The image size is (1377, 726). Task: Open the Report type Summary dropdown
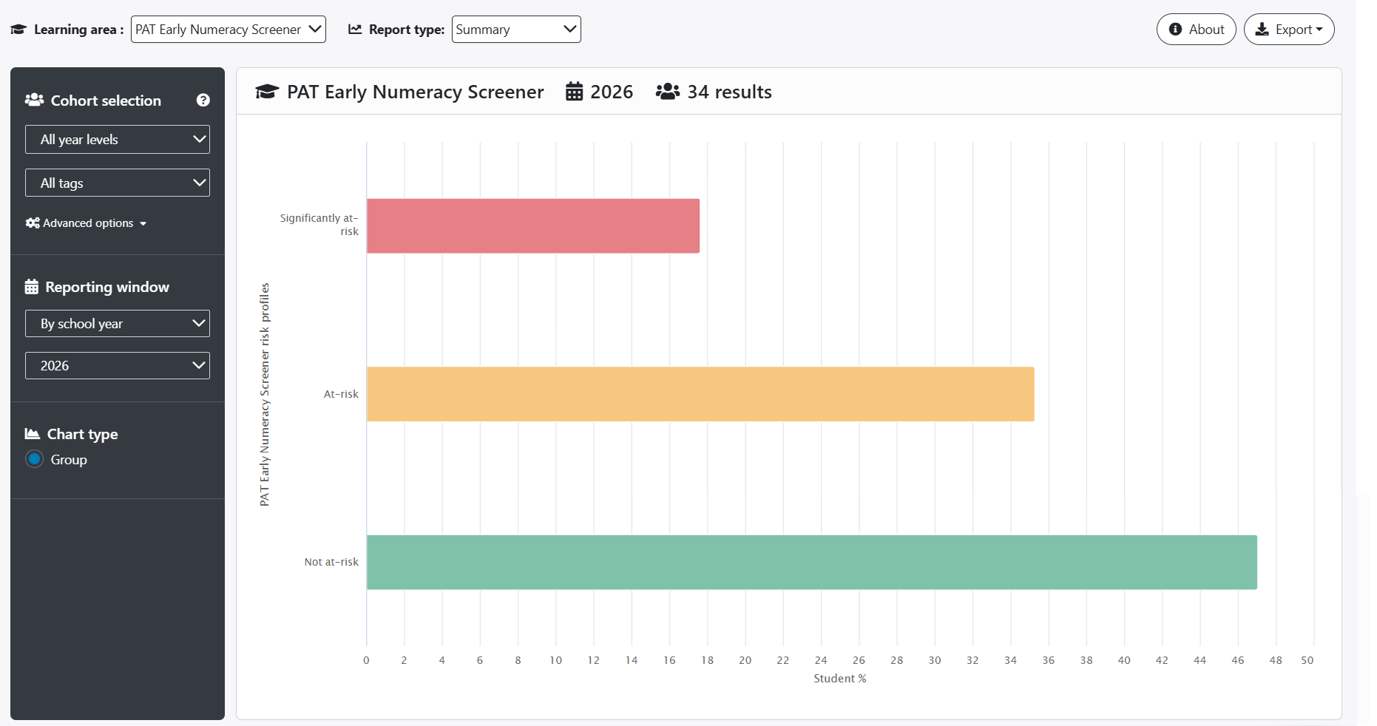(x=516, y=30)
